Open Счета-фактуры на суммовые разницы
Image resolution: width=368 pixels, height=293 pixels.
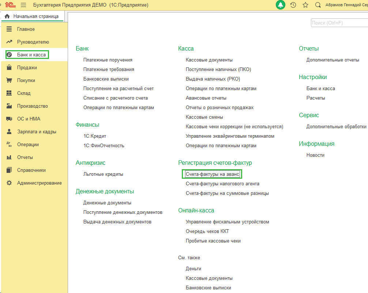pos(227,193)
